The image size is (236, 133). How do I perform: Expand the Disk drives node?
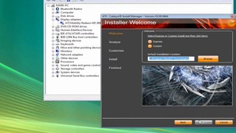[x=53, y=16]
